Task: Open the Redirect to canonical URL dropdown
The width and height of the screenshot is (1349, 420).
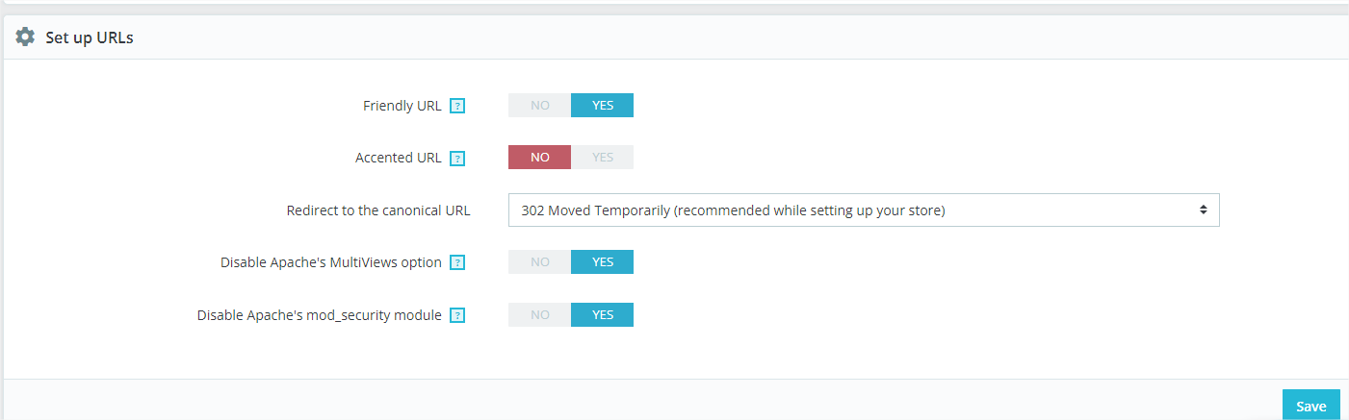Action: 864,210
